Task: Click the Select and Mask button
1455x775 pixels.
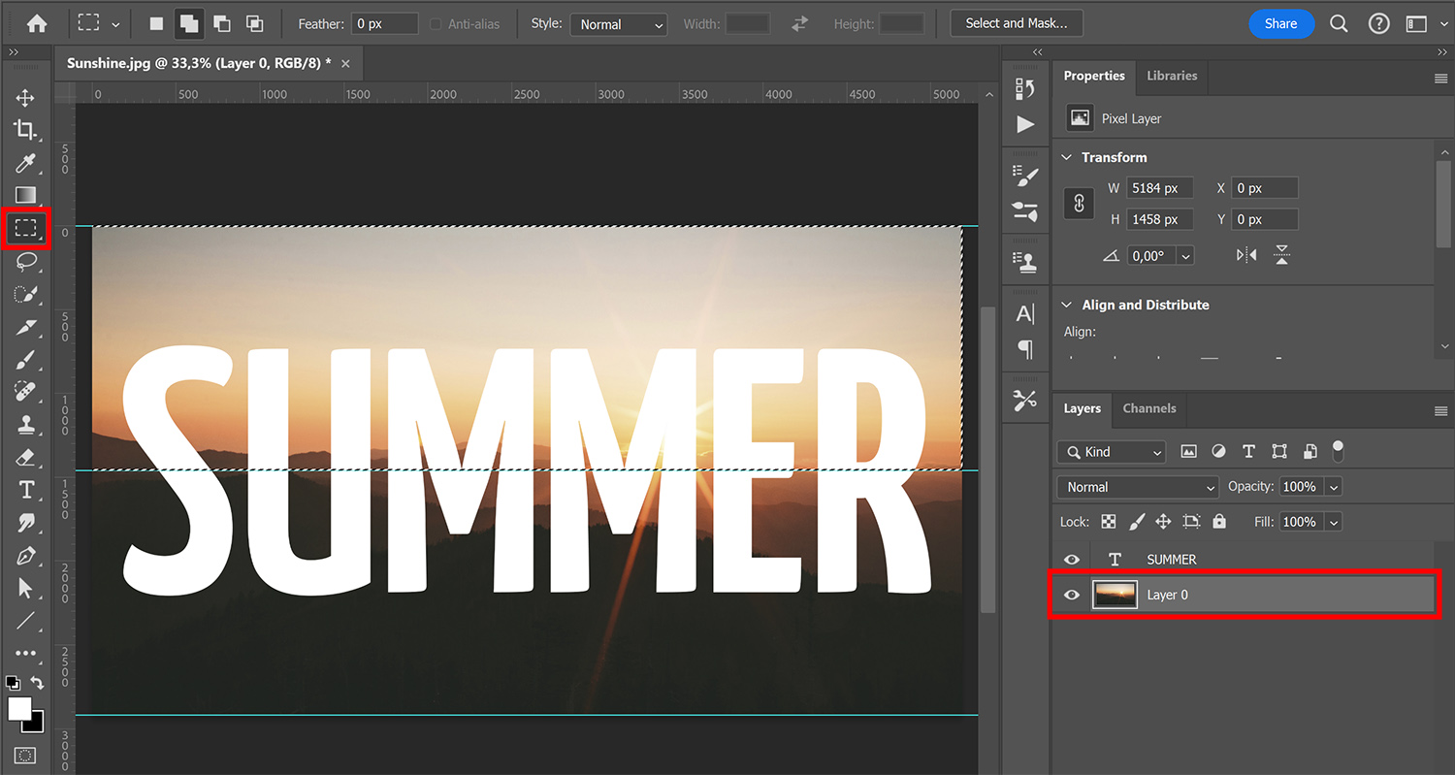Action: point(1016,22)
